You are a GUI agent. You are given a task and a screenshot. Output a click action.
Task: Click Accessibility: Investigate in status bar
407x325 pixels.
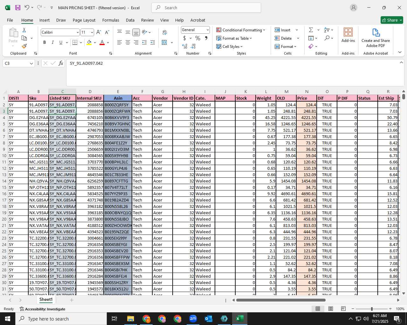(x=42, y=309)
